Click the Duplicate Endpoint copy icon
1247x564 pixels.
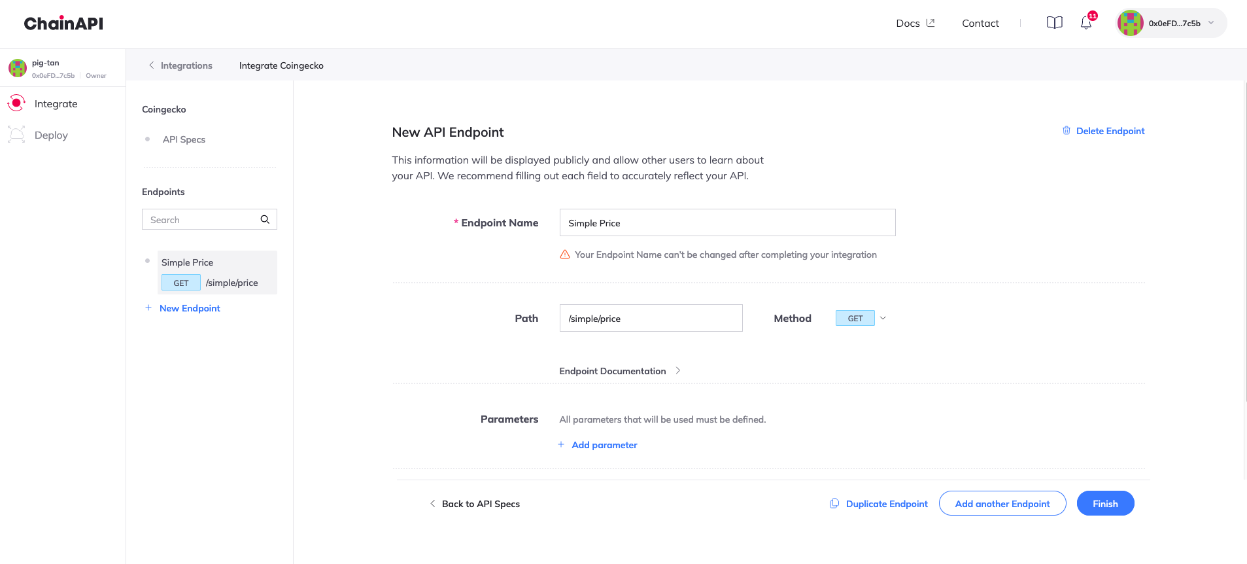[834, 504]
